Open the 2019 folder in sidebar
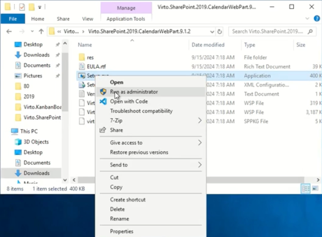The width and height of the screenshot is (322, 237). pos(29,96)
